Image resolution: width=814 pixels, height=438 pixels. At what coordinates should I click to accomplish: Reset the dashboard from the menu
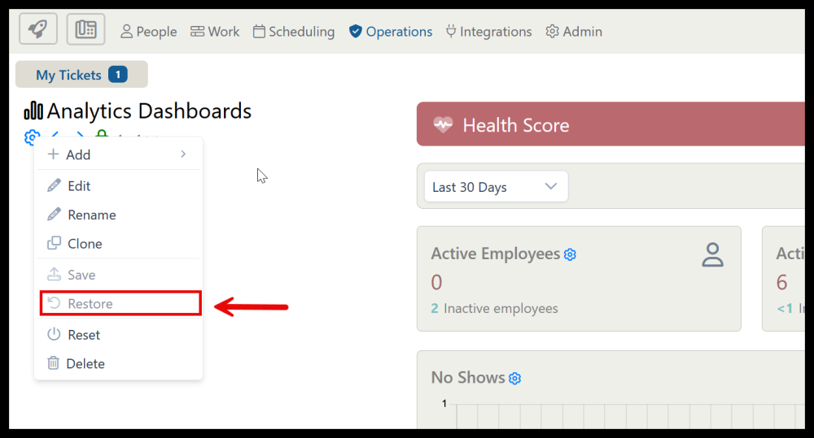click(84, 335)
